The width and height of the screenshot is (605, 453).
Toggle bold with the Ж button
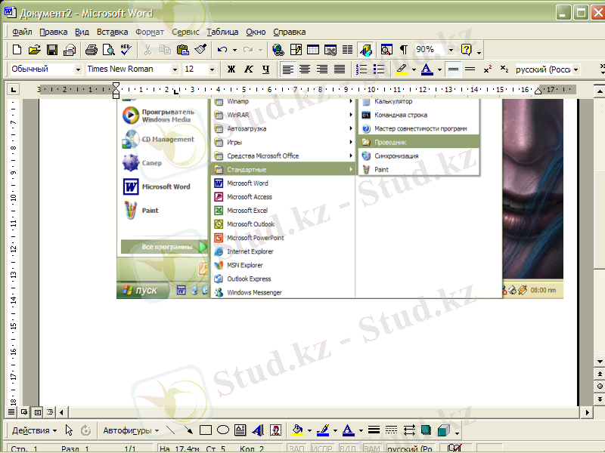click(231, 69)
